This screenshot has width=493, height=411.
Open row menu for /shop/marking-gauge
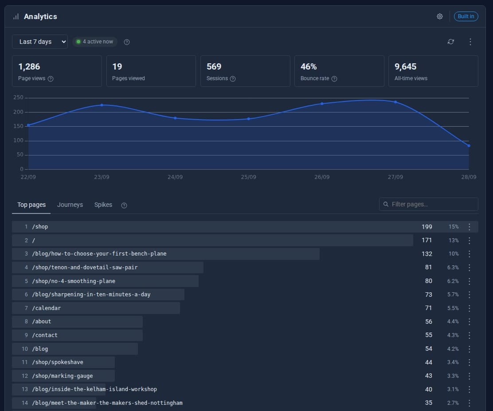[x=470, y=376]
